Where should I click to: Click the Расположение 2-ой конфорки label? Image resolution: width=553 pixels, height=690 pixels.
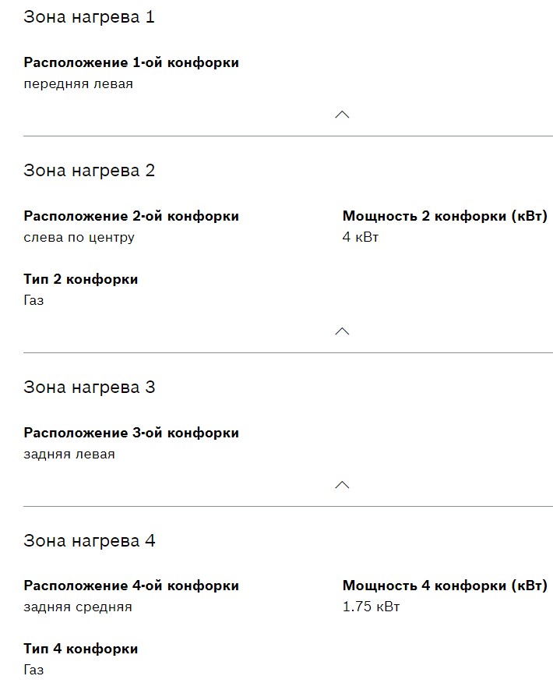pyautogui.click(x=131, y=216)
